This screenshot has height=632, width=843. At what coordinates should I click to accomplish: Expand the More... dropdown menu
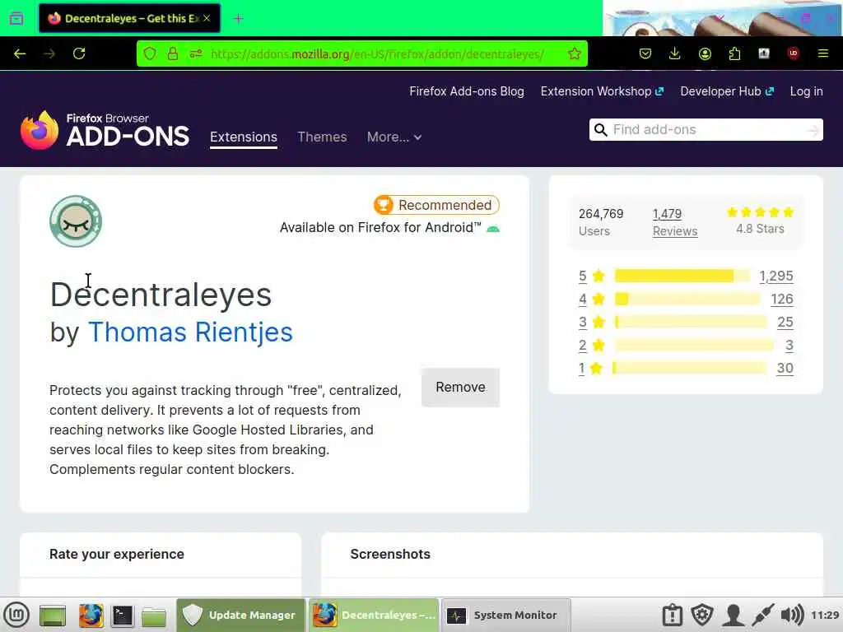(x=394, y=137)
